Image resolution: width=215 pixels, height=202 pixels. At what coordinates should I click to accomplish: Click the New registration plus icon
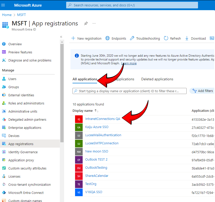(73, 38)
